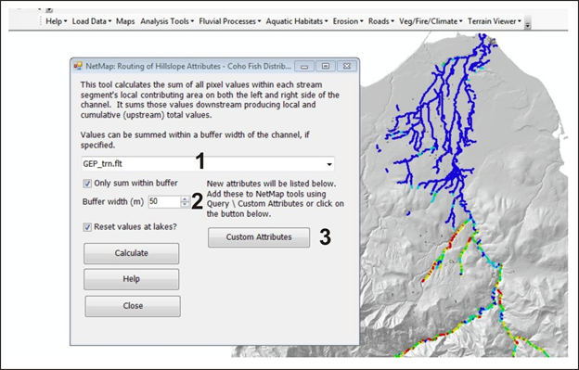
Task: Open the Aquatic Habitats menu
Action: tap(297, 21)
